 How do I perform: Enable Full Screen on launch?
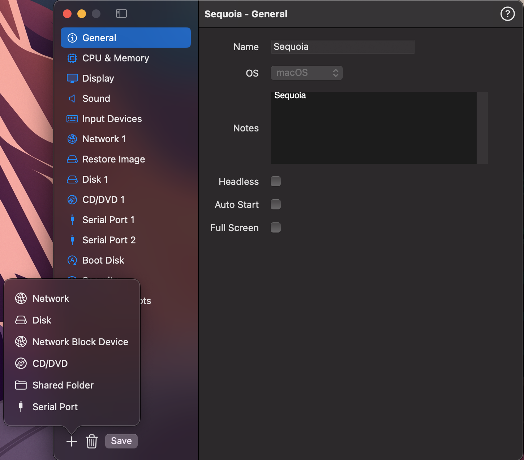coord(276,227)
